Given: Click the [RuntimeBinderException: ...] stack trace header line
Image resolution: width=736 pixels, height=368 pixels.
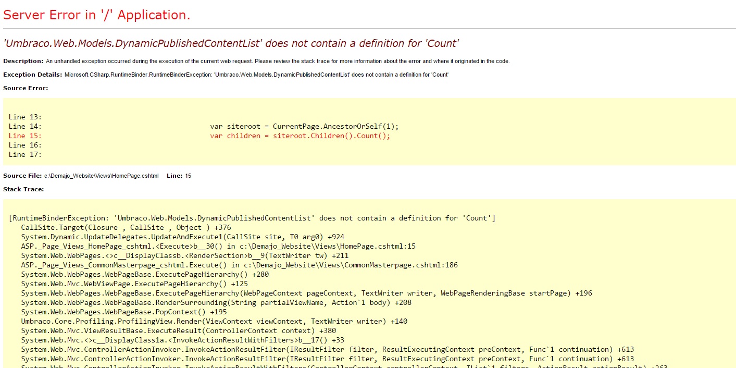Looking at the screenshot, I should coord(252,218).
